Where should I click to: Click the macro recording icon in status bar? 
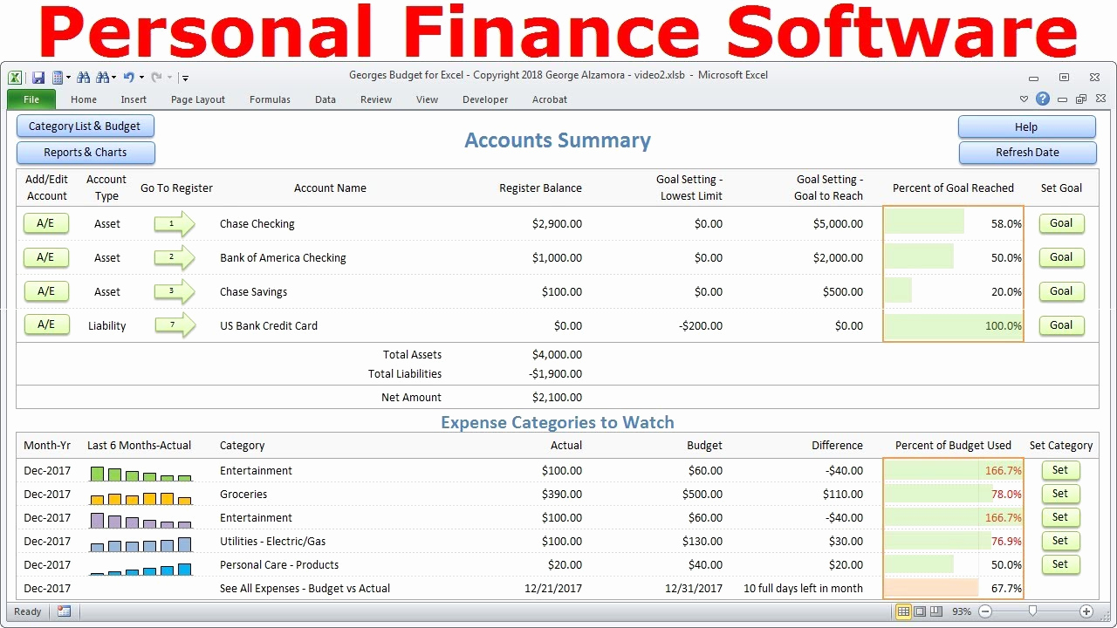coord(64,611)
